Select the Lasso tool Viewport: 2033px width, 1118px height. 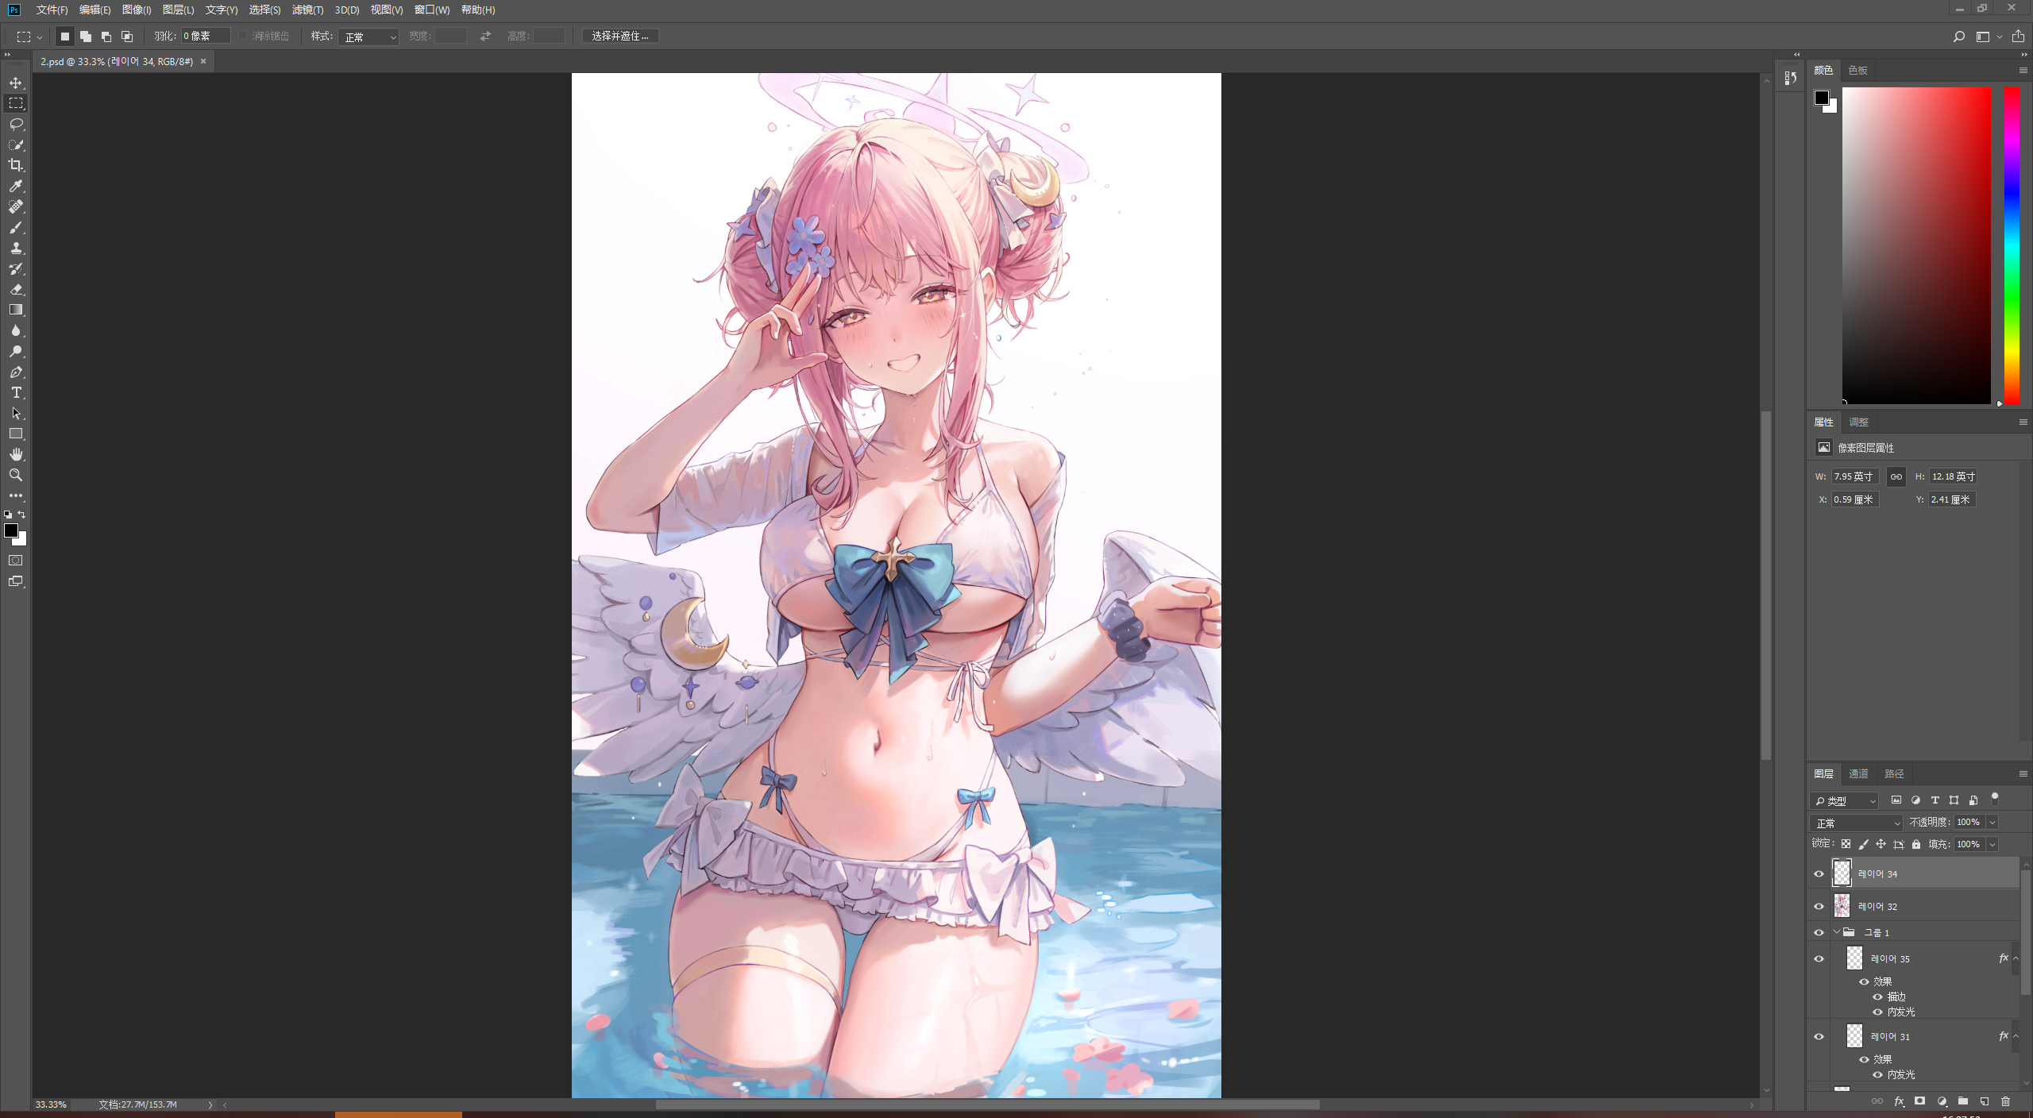[x=16, y=124]
